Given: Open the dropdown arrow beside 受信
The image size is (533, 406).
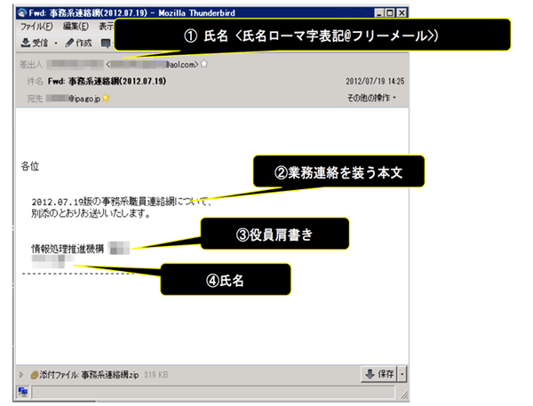Looking at the screenshot, I should (x=56, y=44).
